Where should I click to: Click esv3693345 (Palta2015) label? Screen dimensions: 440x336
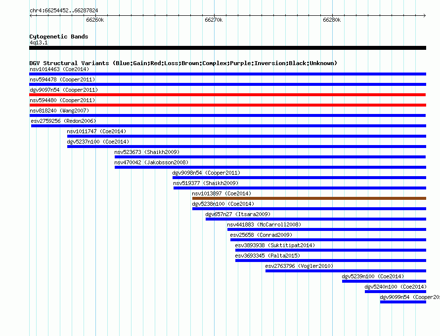coord(267,256)
